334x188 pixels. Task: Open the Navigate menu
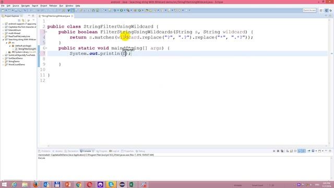coord(26,6)
